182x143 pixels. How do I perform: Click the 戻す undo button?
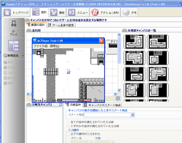[x=8, y=62]
